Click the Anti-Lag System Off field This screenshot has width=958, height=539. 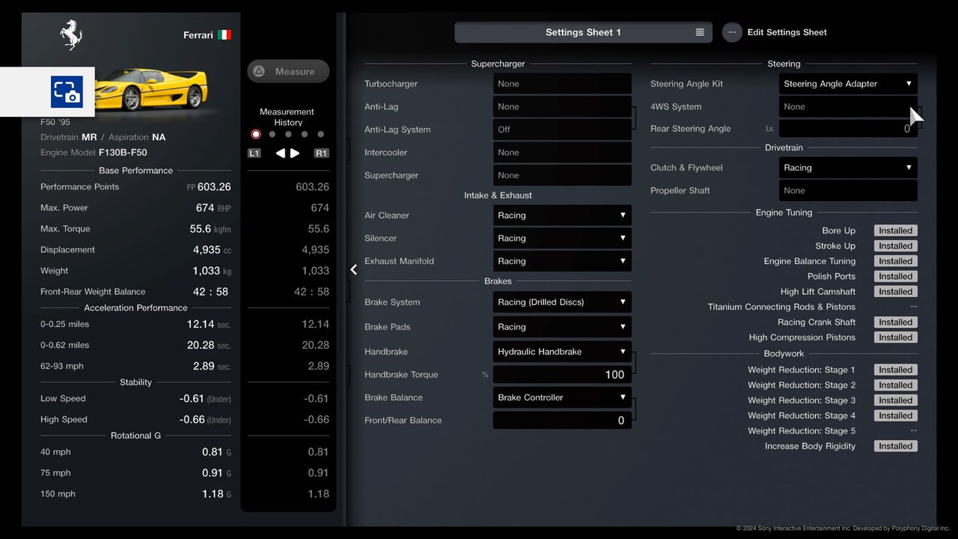click(x=562, y=130)
